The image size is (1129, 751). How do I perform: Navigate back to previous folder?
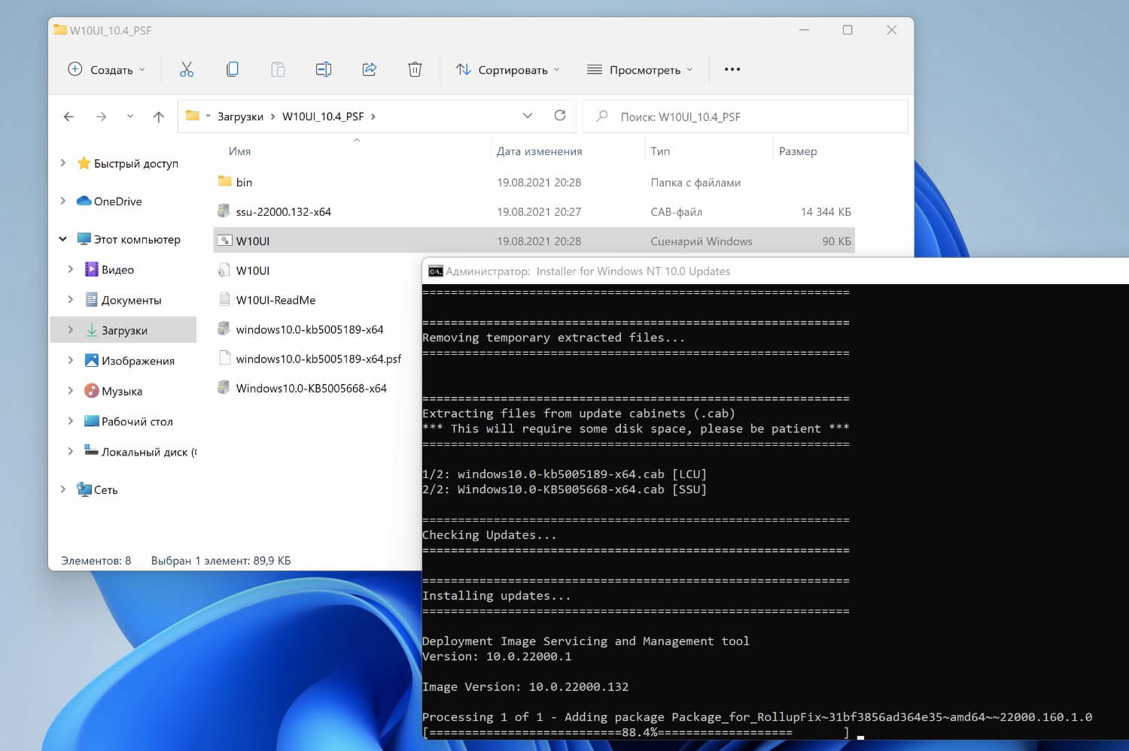coord(69,117)
